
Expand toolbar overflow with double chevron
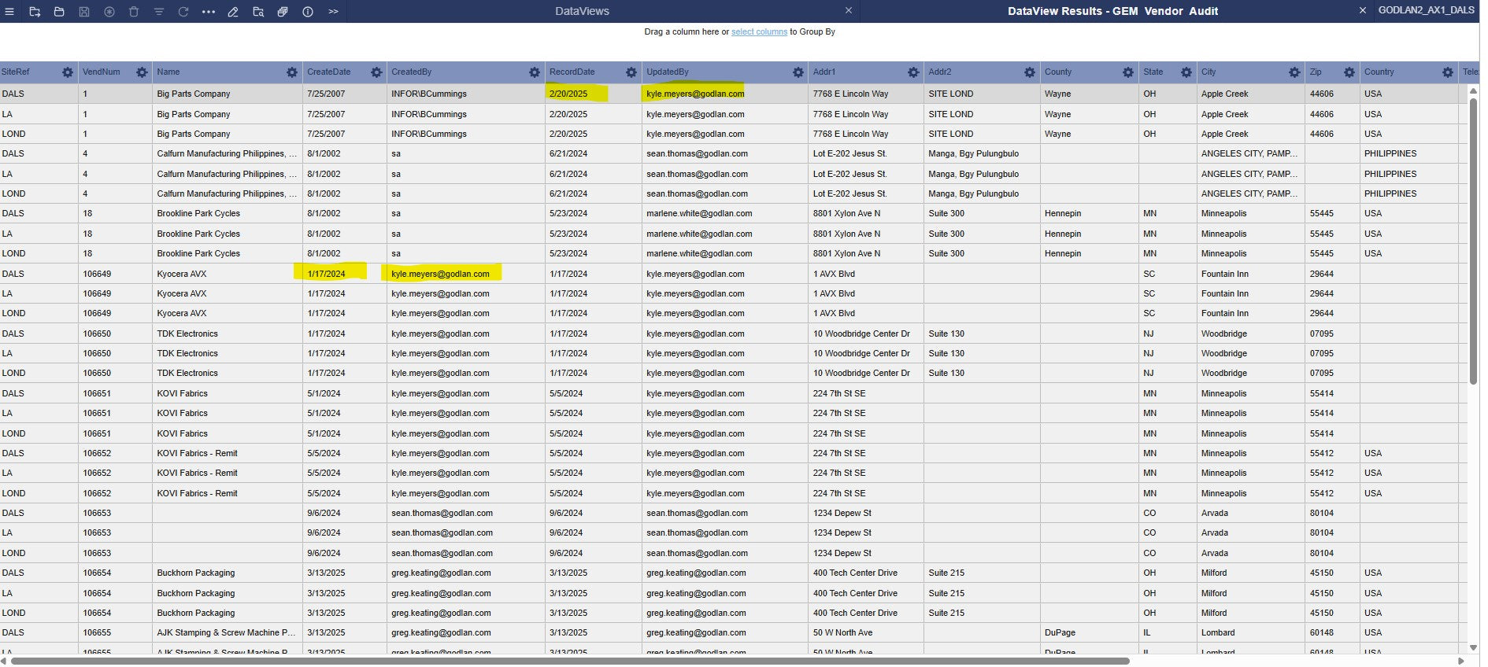(x=333, y=12)
